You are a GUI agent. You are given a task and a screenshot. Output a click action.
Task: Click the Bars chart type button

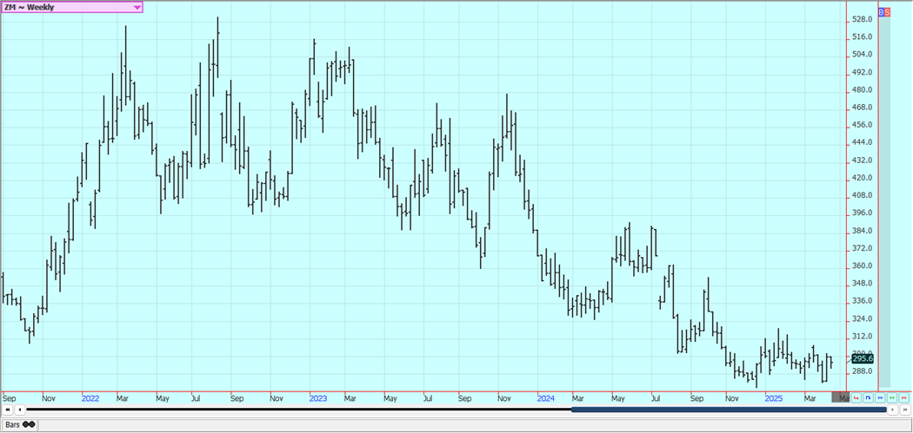point(20,425)
